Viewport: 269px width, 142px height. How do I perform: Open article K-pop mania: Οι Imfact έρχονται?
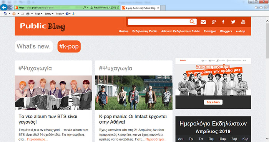[133, 119]
